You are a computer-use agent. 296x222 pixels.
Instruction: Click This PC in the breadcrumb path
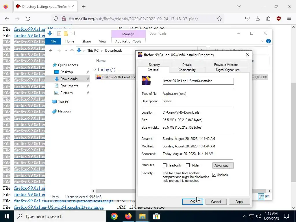[93, 51]
